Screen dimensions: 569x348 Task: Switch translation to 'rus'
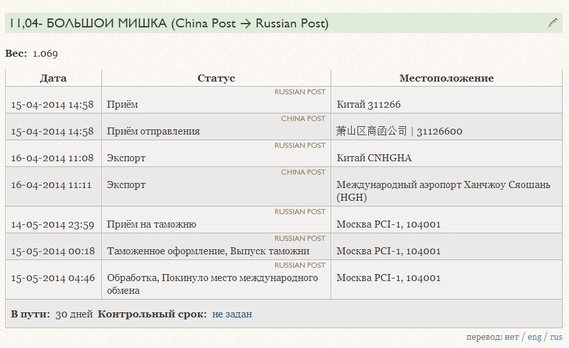(556, 337)
